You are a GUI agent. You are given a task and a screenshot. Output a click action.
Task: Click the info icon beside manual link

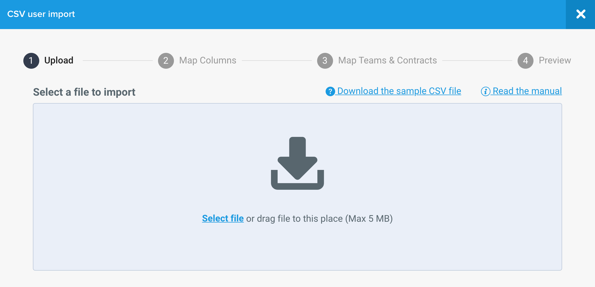(485, 91)
